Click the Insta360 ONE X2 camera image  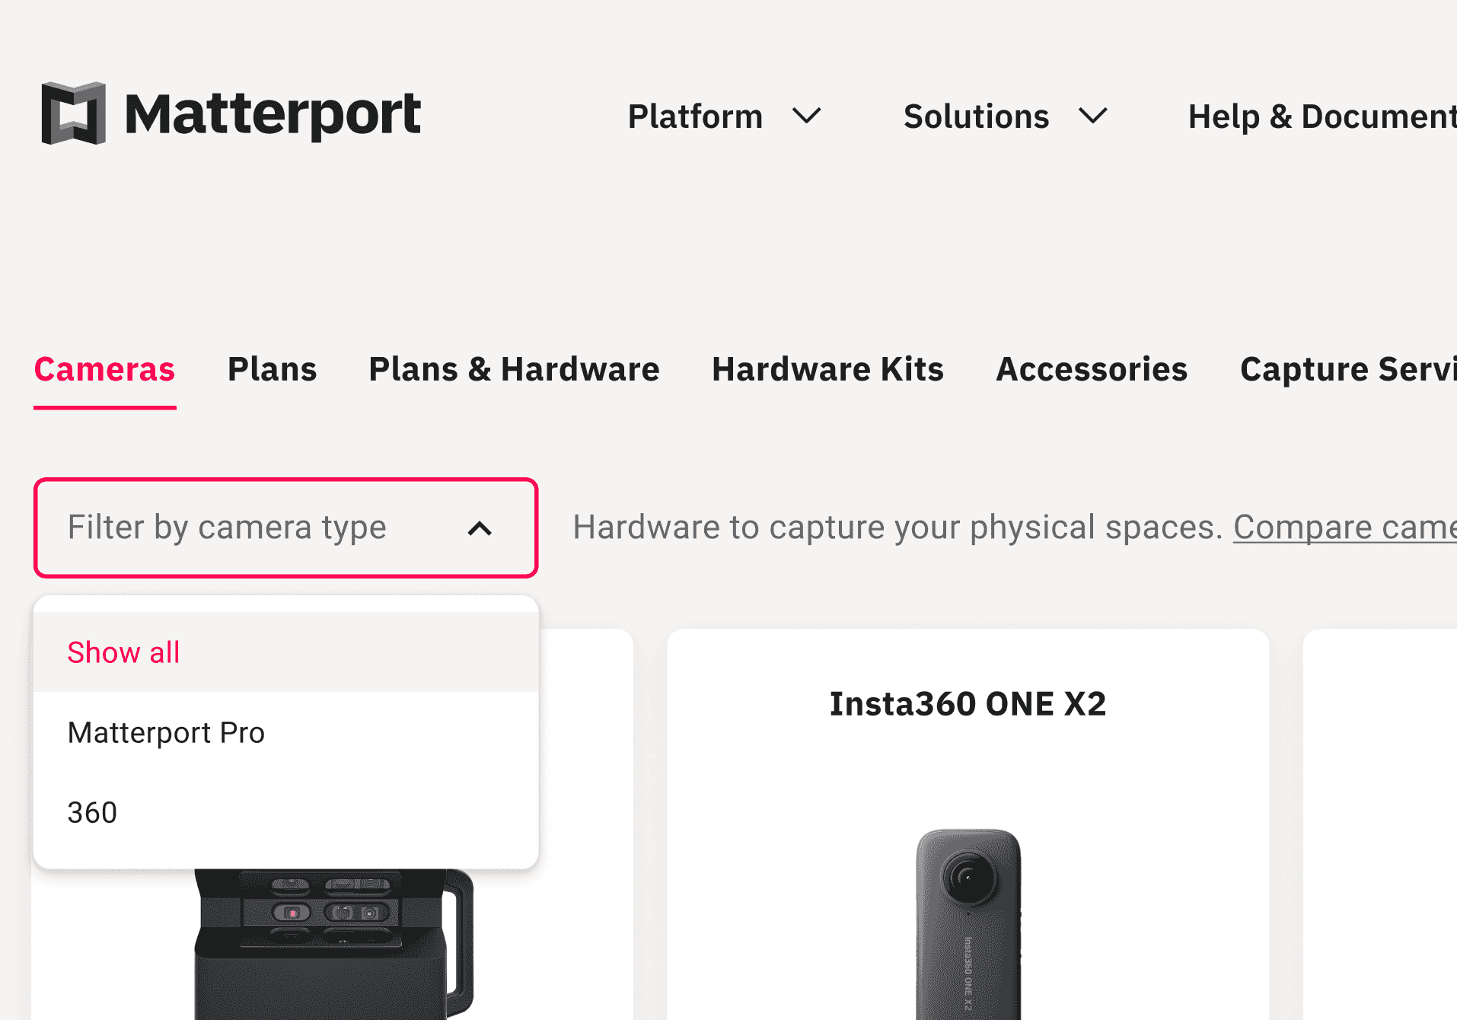point(968,921)
